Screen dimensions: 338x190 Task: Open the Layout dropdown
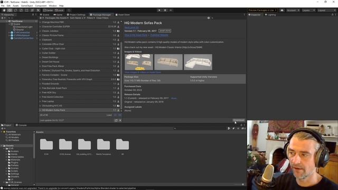tap(326, 10)
